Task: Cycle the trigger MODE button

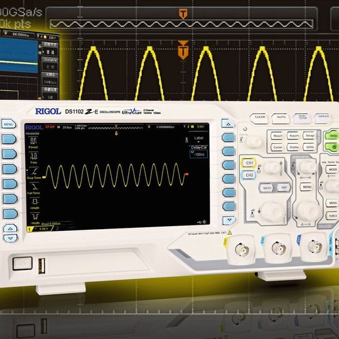Action: click(332, 169)
